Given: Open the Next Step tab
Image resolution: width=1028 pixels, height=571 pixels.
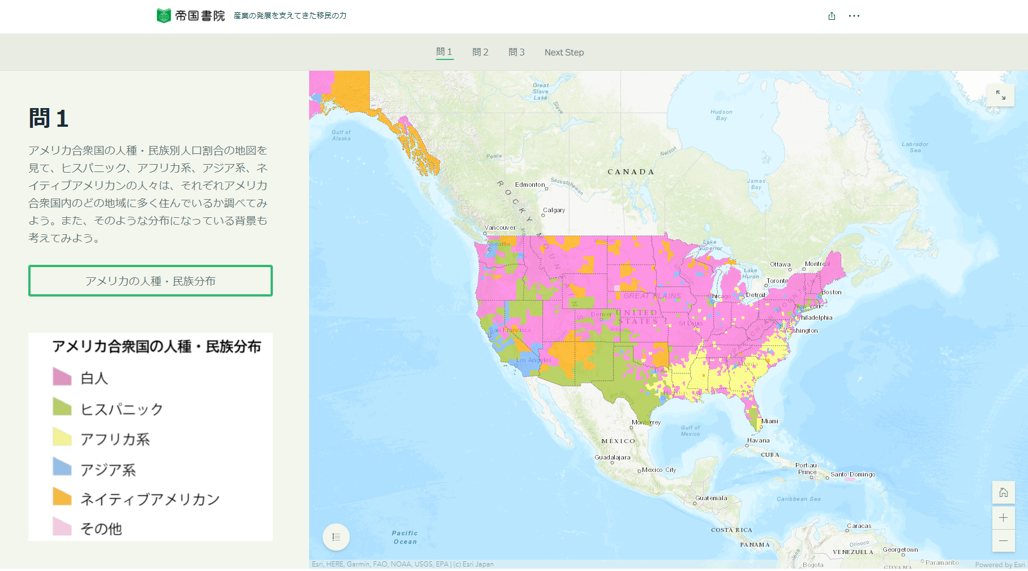Looking at the screenshot, I should [x=563, y=52].
